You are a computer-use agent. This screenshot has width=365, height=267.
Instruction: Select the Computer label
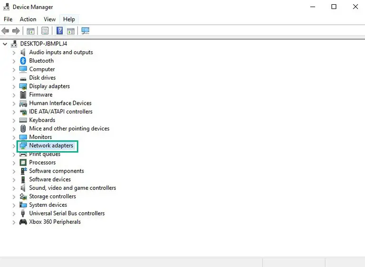click(42, 69)
